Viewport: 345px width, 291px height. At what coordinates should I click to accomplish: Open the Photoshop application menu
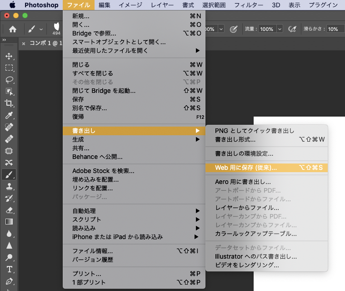[41, 5]
